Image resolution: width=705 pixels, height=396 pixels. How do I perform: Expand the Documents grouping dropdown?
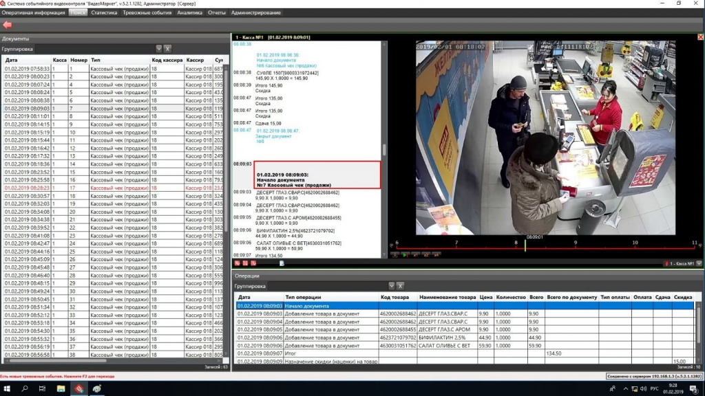coord(159,49)
